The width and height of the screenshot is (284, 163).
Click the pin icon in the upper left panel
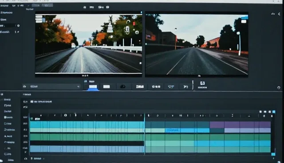tap(18, 32)
